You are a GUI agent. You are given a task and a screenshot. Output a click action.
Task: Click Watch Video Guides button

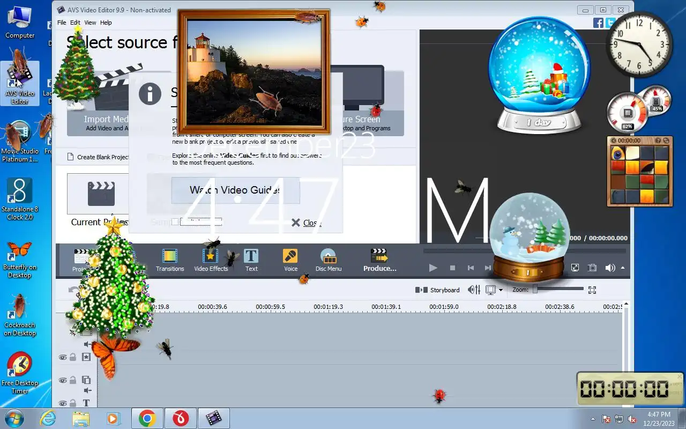tap(235, 190)
